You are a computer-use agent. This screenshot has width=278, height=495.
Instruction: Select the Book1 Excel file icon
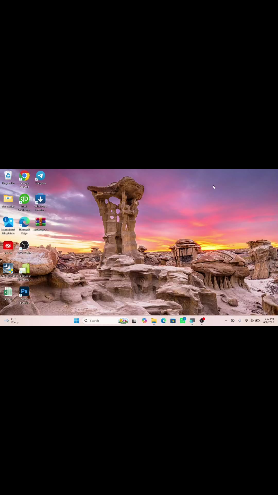8,294
